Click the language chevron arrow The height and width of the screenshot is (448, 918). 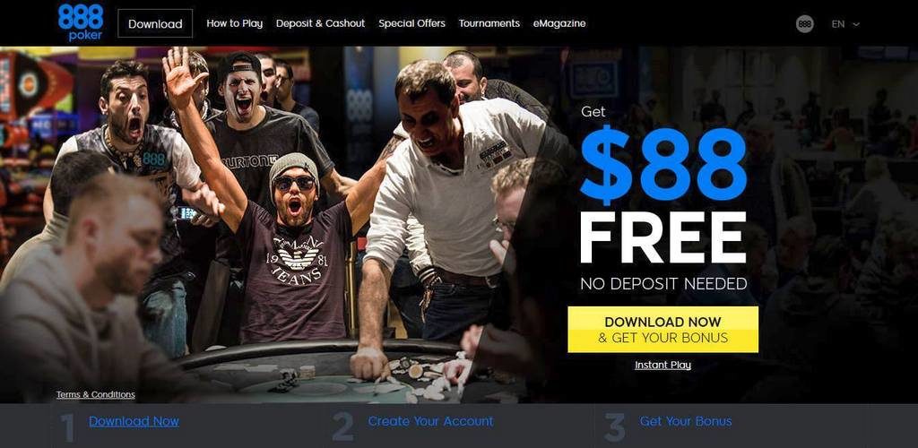tap(856, 24)
